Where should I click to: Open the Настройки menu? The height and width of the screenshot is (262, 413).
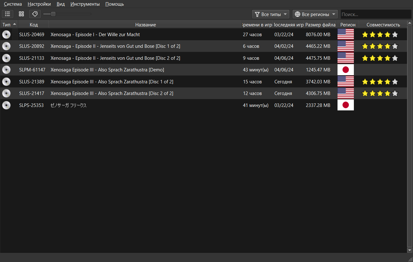[x=39, y=4]
